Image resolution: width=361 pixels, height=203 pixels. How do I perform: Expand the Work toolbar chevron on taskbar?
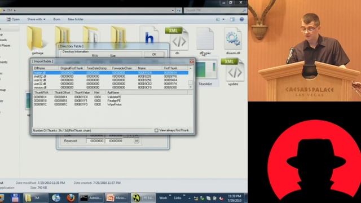170,196
